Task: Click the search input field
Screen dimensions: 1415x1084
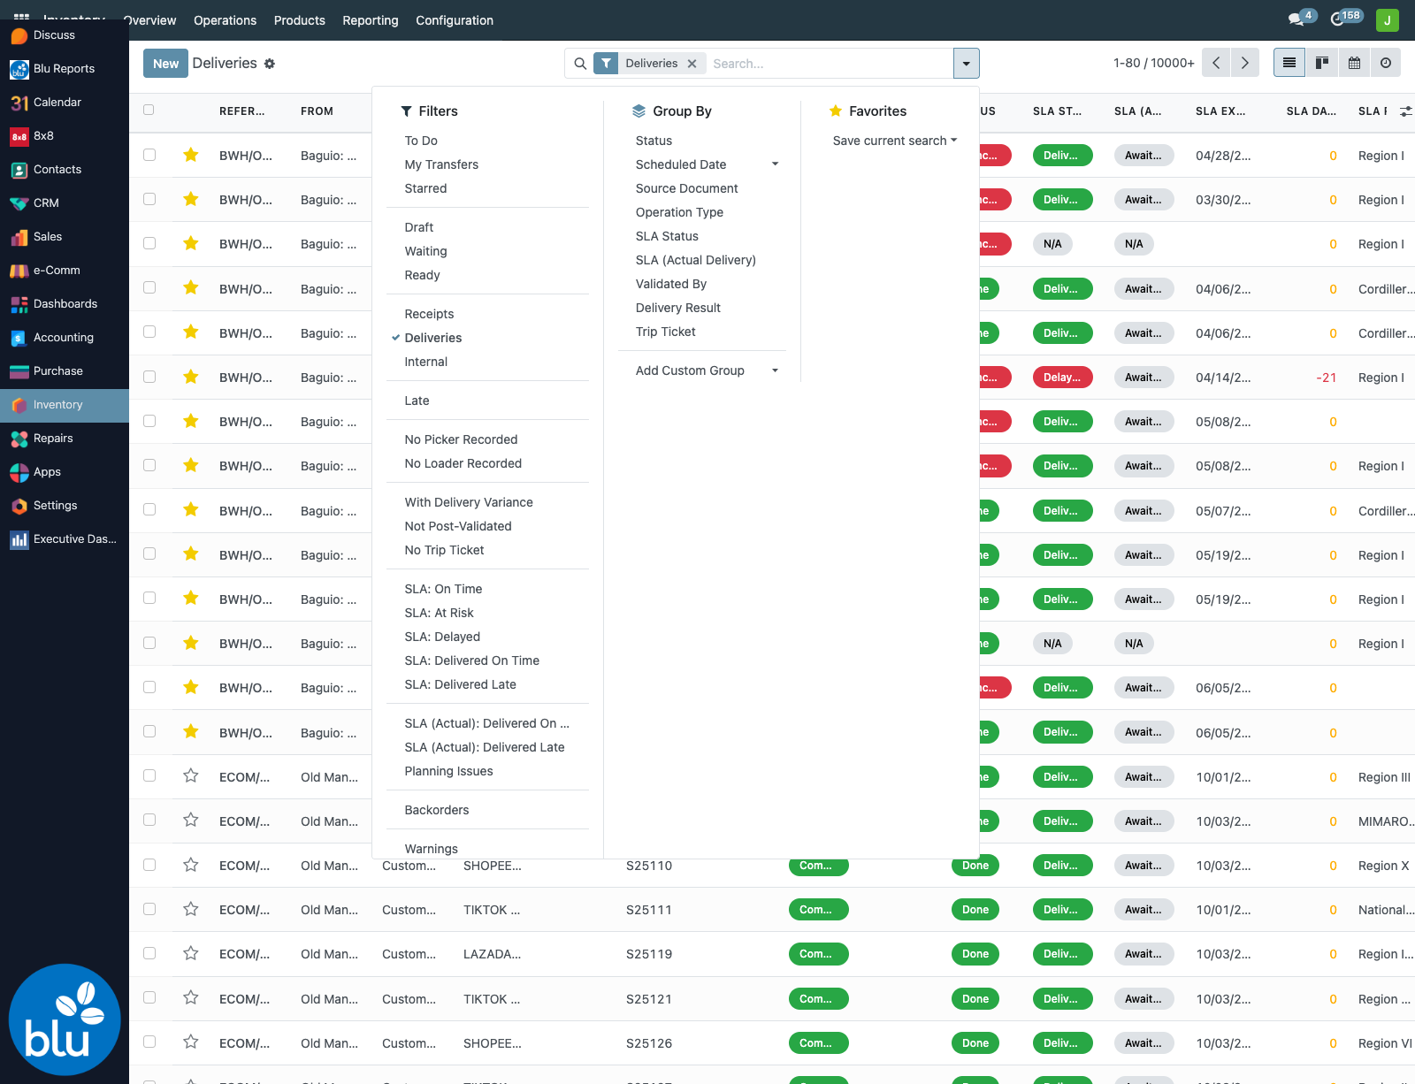Action: [828, 64]
